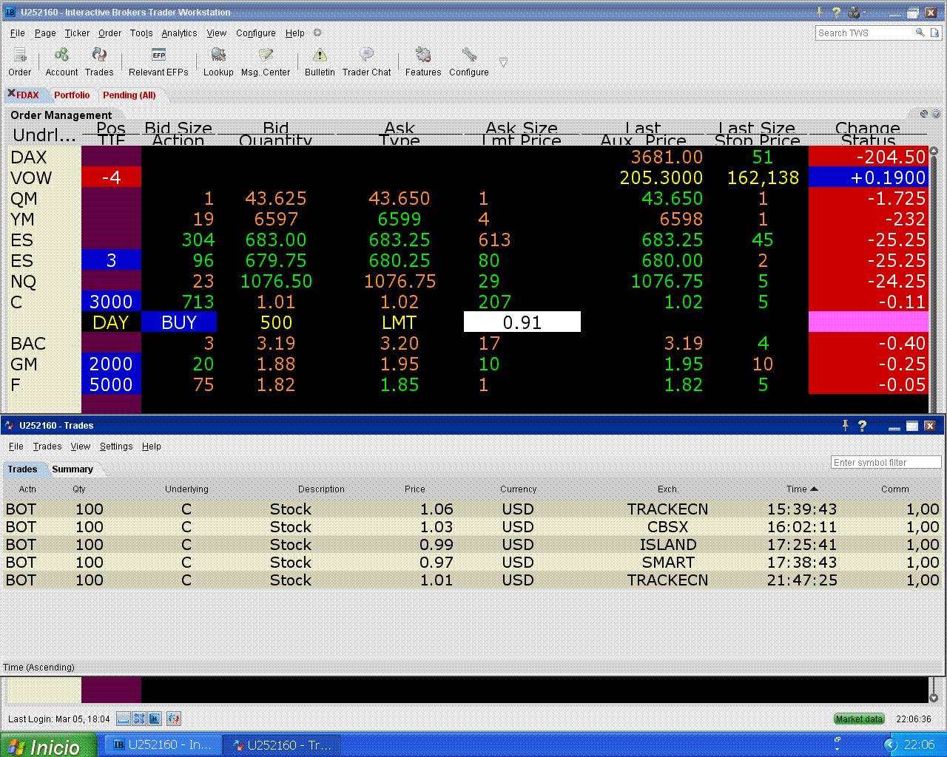The image size is (947, 757).
Task: Switch to the Pending (All) tab
Action: 129,95
